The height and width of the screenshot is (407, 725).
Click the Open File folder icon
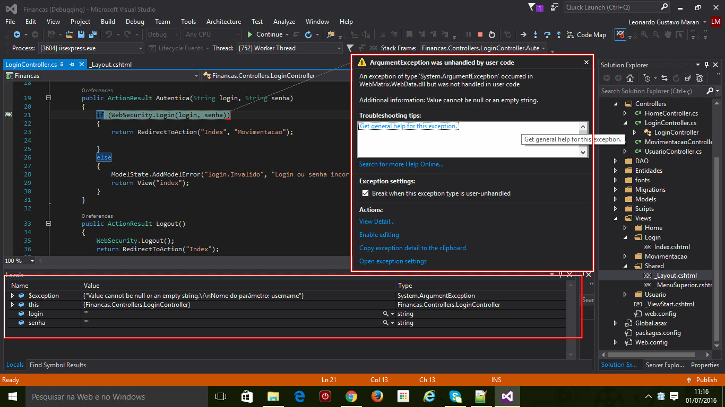(x=70, y=34)
